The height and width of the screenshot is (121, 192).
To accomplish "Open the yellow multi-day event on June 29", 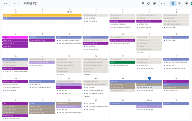I will (42, 15).
